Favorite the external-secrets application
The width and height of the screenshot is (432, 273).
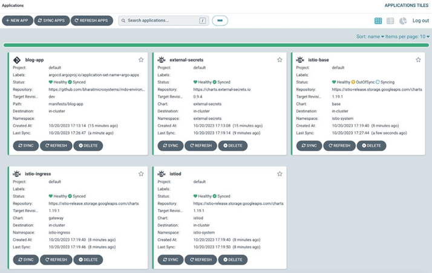pyautogui.click(x=280, y=60)
